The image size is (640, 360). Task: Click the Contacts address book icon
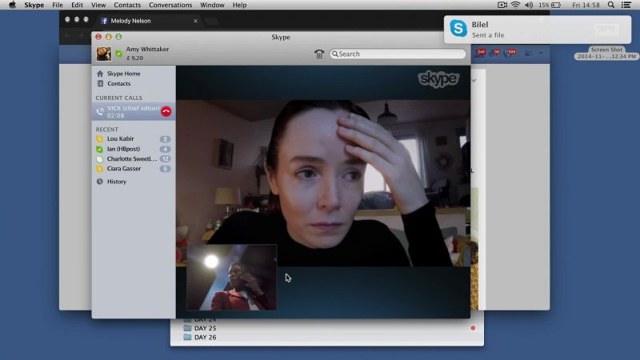tap(100, 84)
